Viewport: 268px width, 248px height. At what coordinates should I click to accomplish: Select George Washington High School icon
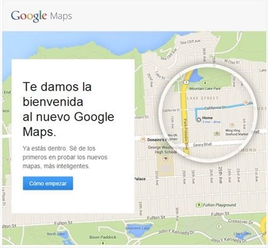(x=166, y=159)
